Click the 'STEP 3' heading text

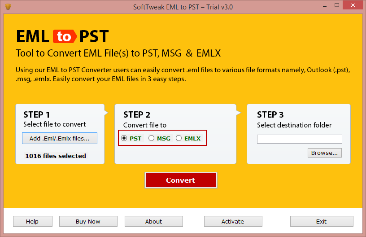pos(270,114)
